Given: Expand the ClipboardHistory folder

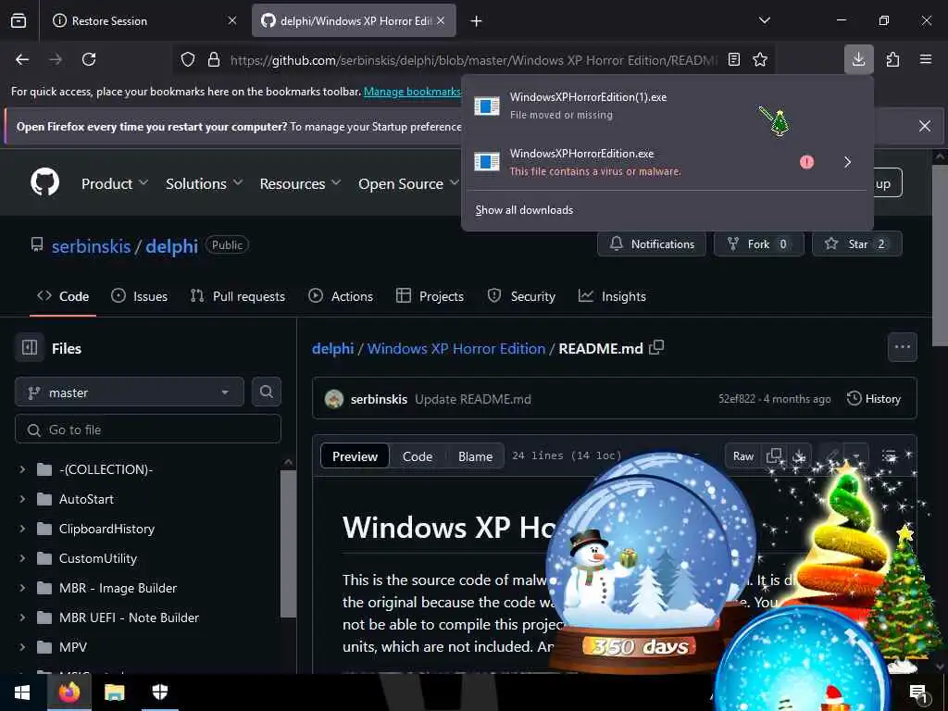Looking at the screenshot, I should click(x=22, y=529).
